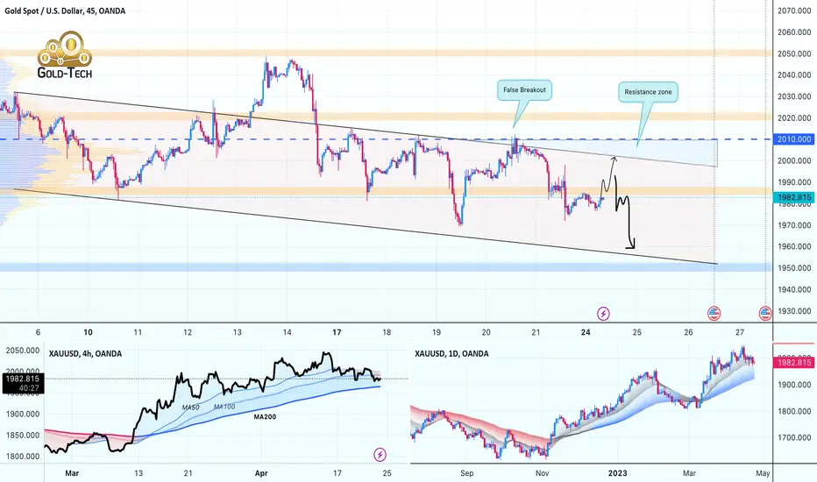Open the US flag event icon under the dotted vertical line
The width and height of the screenshot is (817, 482).
714,314
